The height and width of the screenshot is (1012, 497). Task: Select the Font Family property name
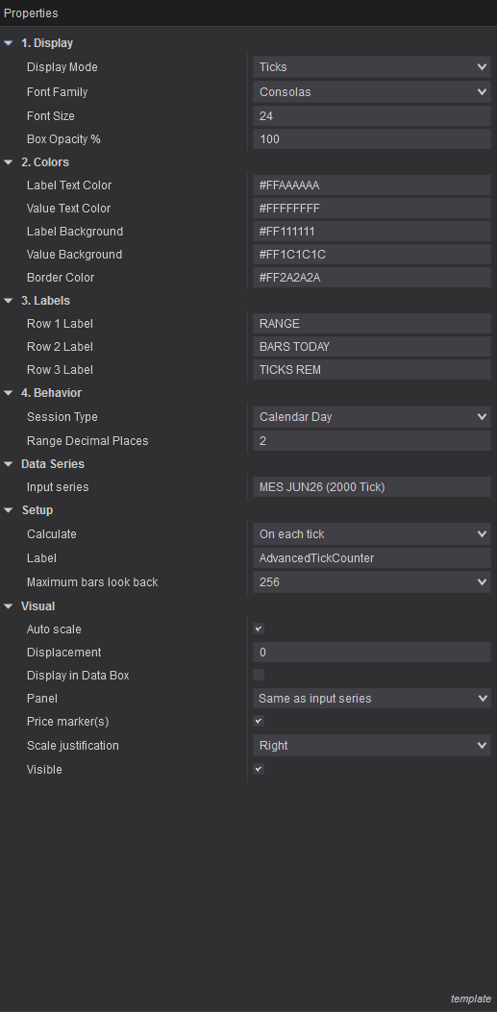(57, 91)
